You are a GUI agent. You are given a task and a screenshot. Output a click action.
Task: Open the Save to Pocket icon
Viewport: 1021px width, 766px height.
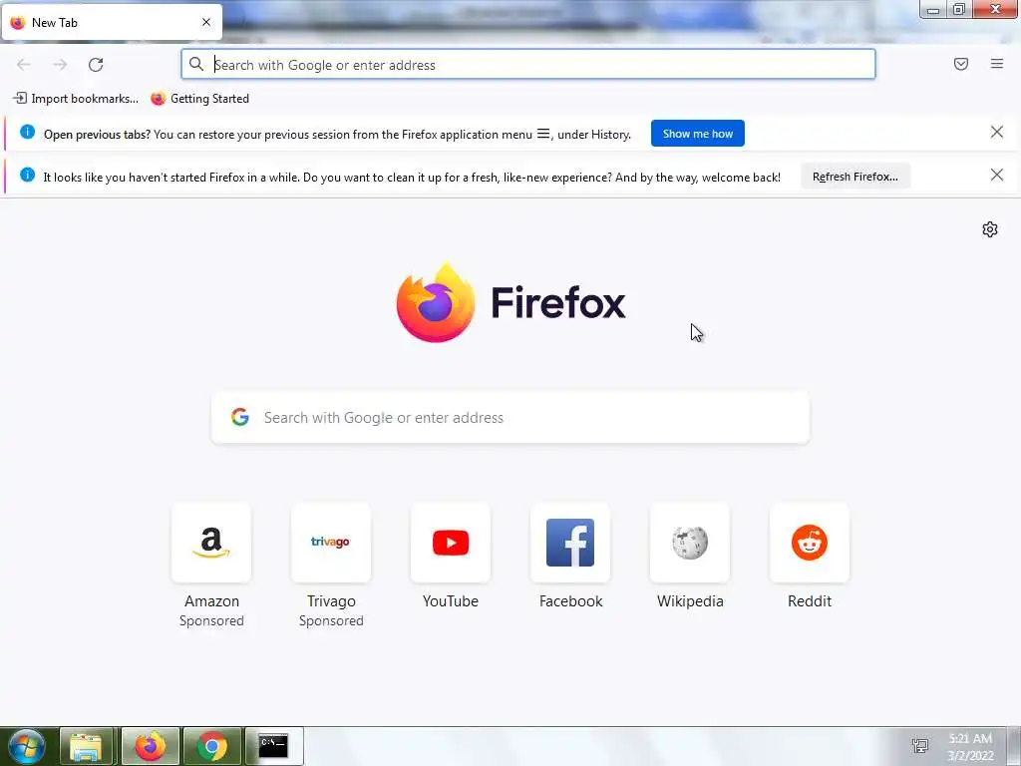click(x=960, y=64)
